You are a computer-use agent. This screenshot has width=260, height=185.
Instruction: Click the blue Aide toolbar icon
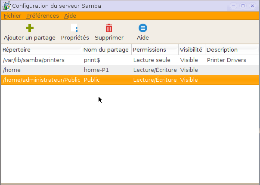(x=143, y=28)
